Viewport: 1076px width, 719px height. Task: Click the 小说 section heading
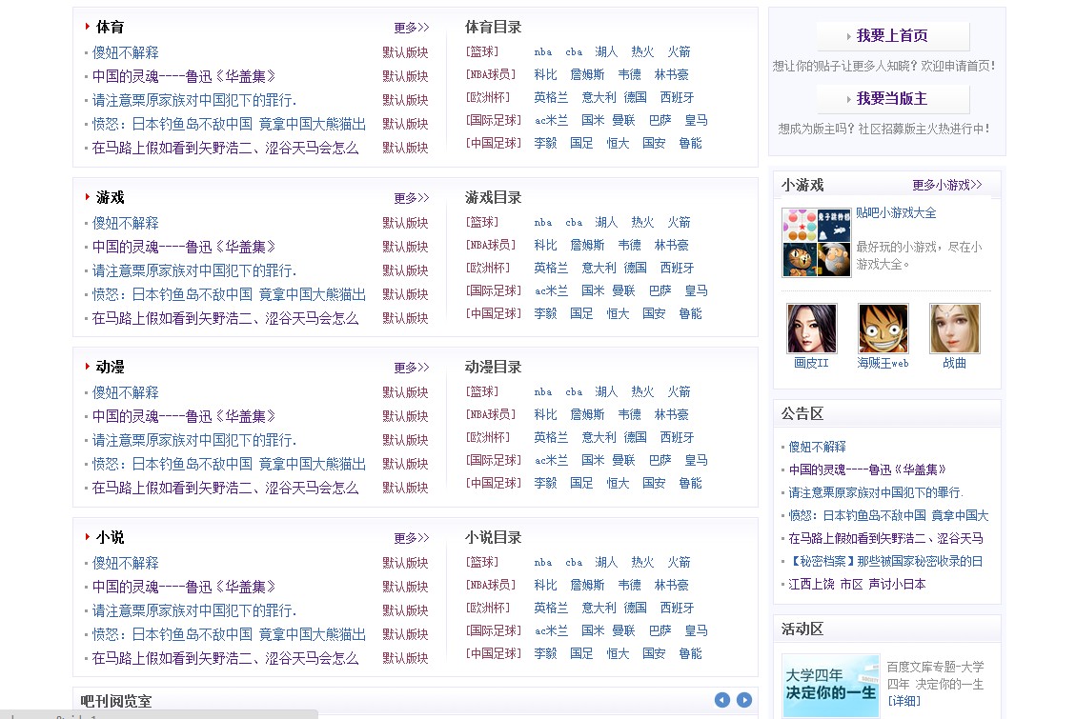110,537
